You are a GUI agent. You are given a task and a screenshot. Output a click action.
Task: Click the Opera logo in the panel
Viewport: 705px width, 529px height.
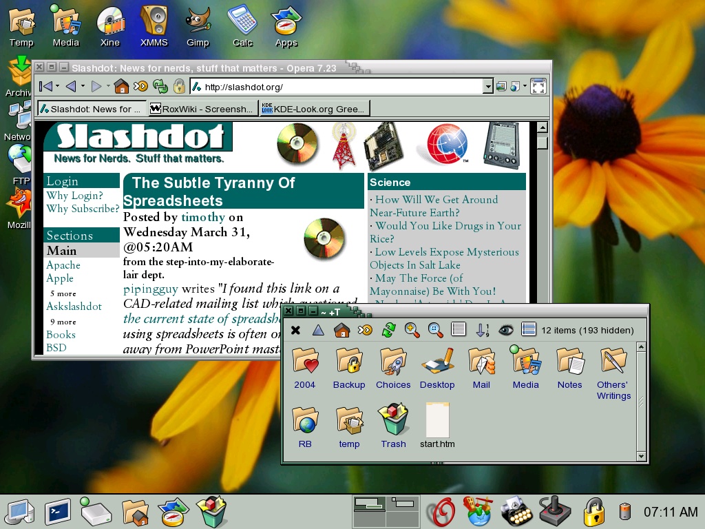click(x=440, y=512)
